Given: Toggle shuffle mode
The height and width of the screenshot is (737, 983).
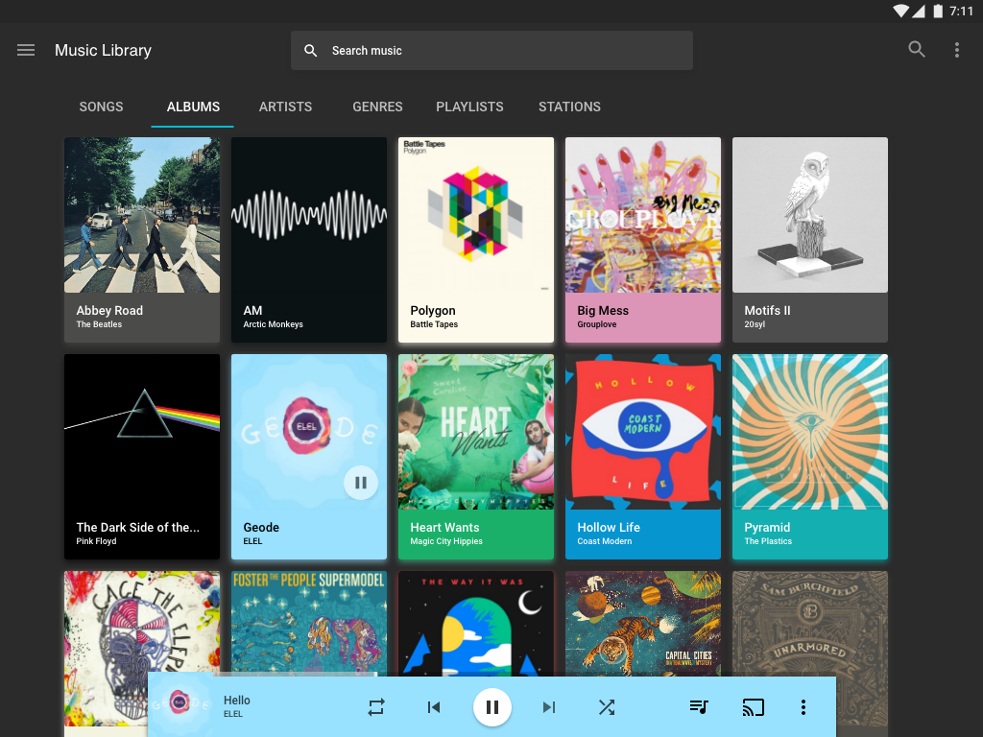Looking at the screenshot, I should (x=607, y=707).
